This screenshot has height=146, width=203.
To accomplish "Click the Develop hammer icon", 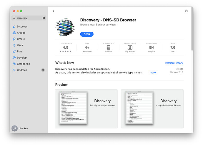I will 14,57.
